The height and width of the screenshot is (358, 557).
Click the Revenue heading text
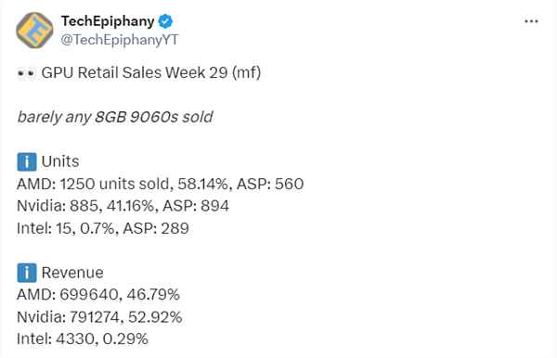[72, 273]
